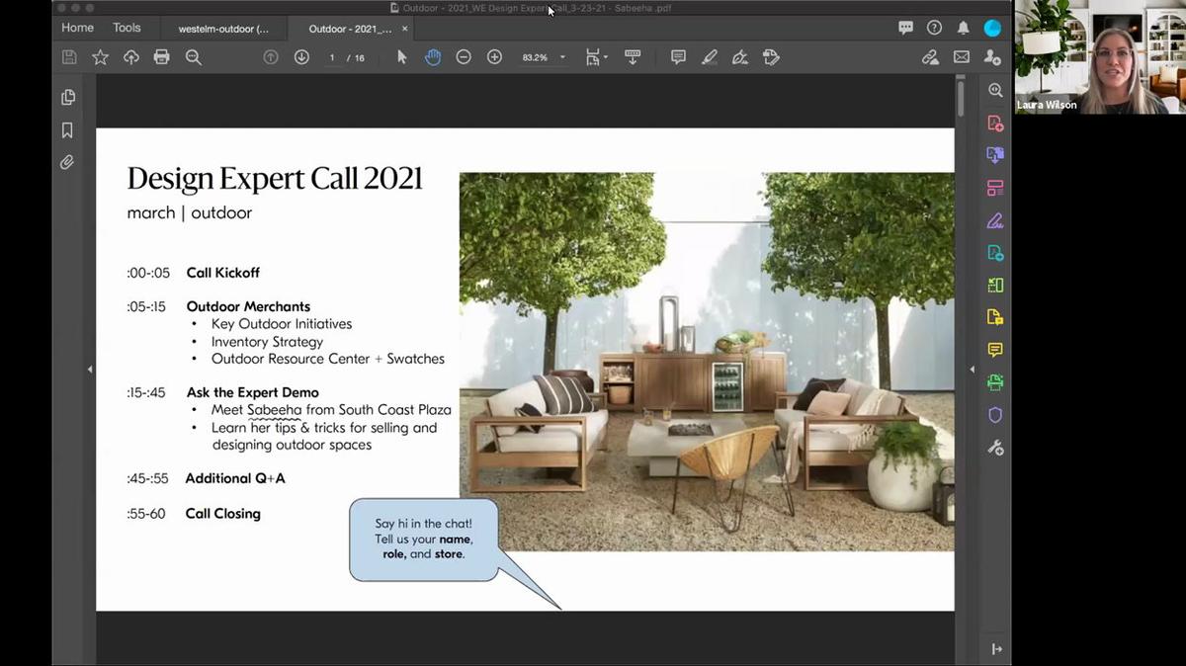
Task: Click the Zoom In plus icon
Action: pyautogui.click(x=494, y=57)
